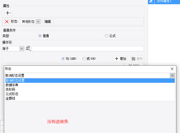The height and width of the screenshot is (133, 180).
Task: Close the 形态 dialog
Action: coord(172,69)
